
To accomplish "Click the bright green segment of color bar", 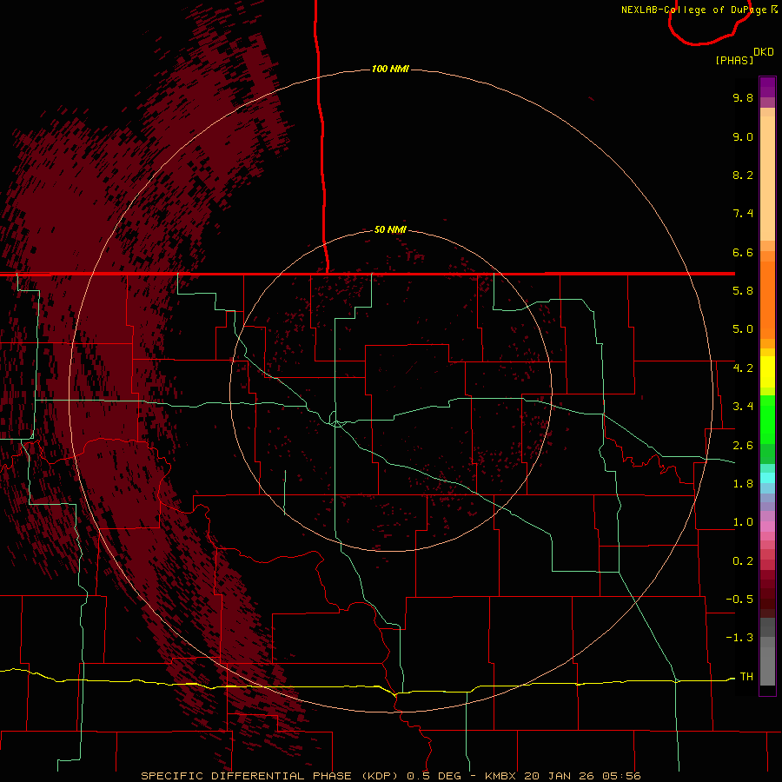I will coord(767,420).
